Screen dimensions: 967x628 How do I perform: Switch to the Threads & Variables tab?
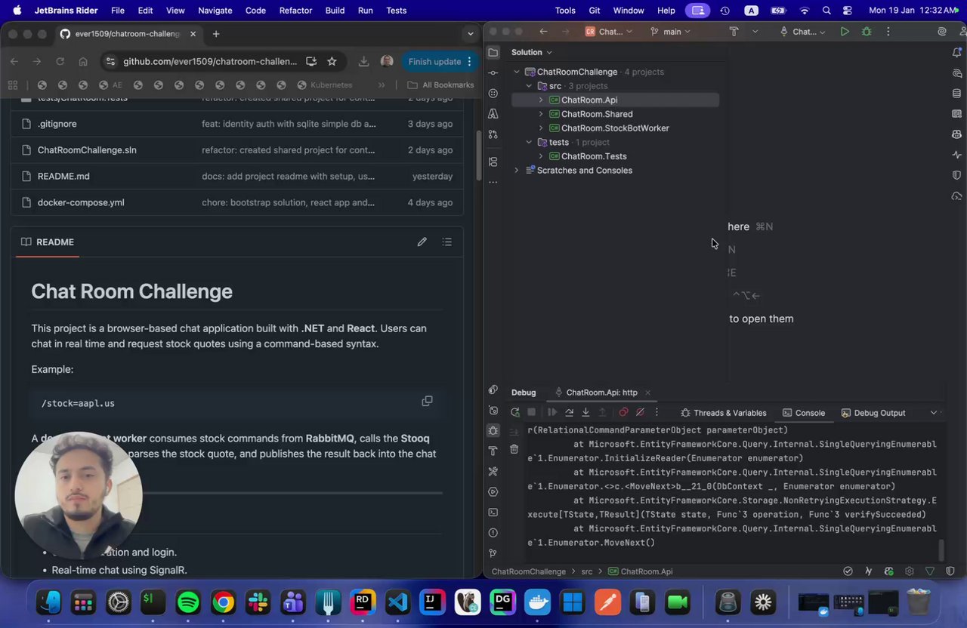[723, 413]
